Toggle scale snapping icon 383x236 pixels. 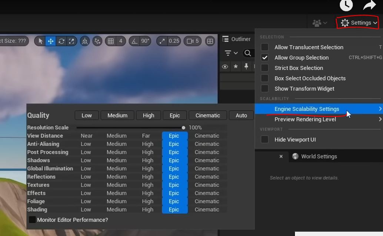pos(162,41)
